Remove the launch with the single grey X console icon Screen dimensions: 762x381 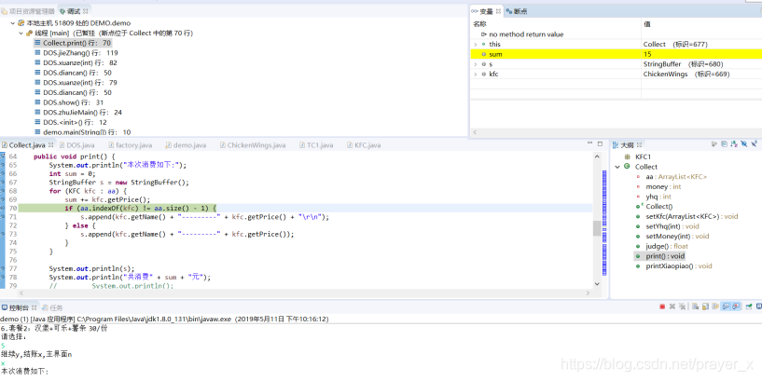(672, 306)
